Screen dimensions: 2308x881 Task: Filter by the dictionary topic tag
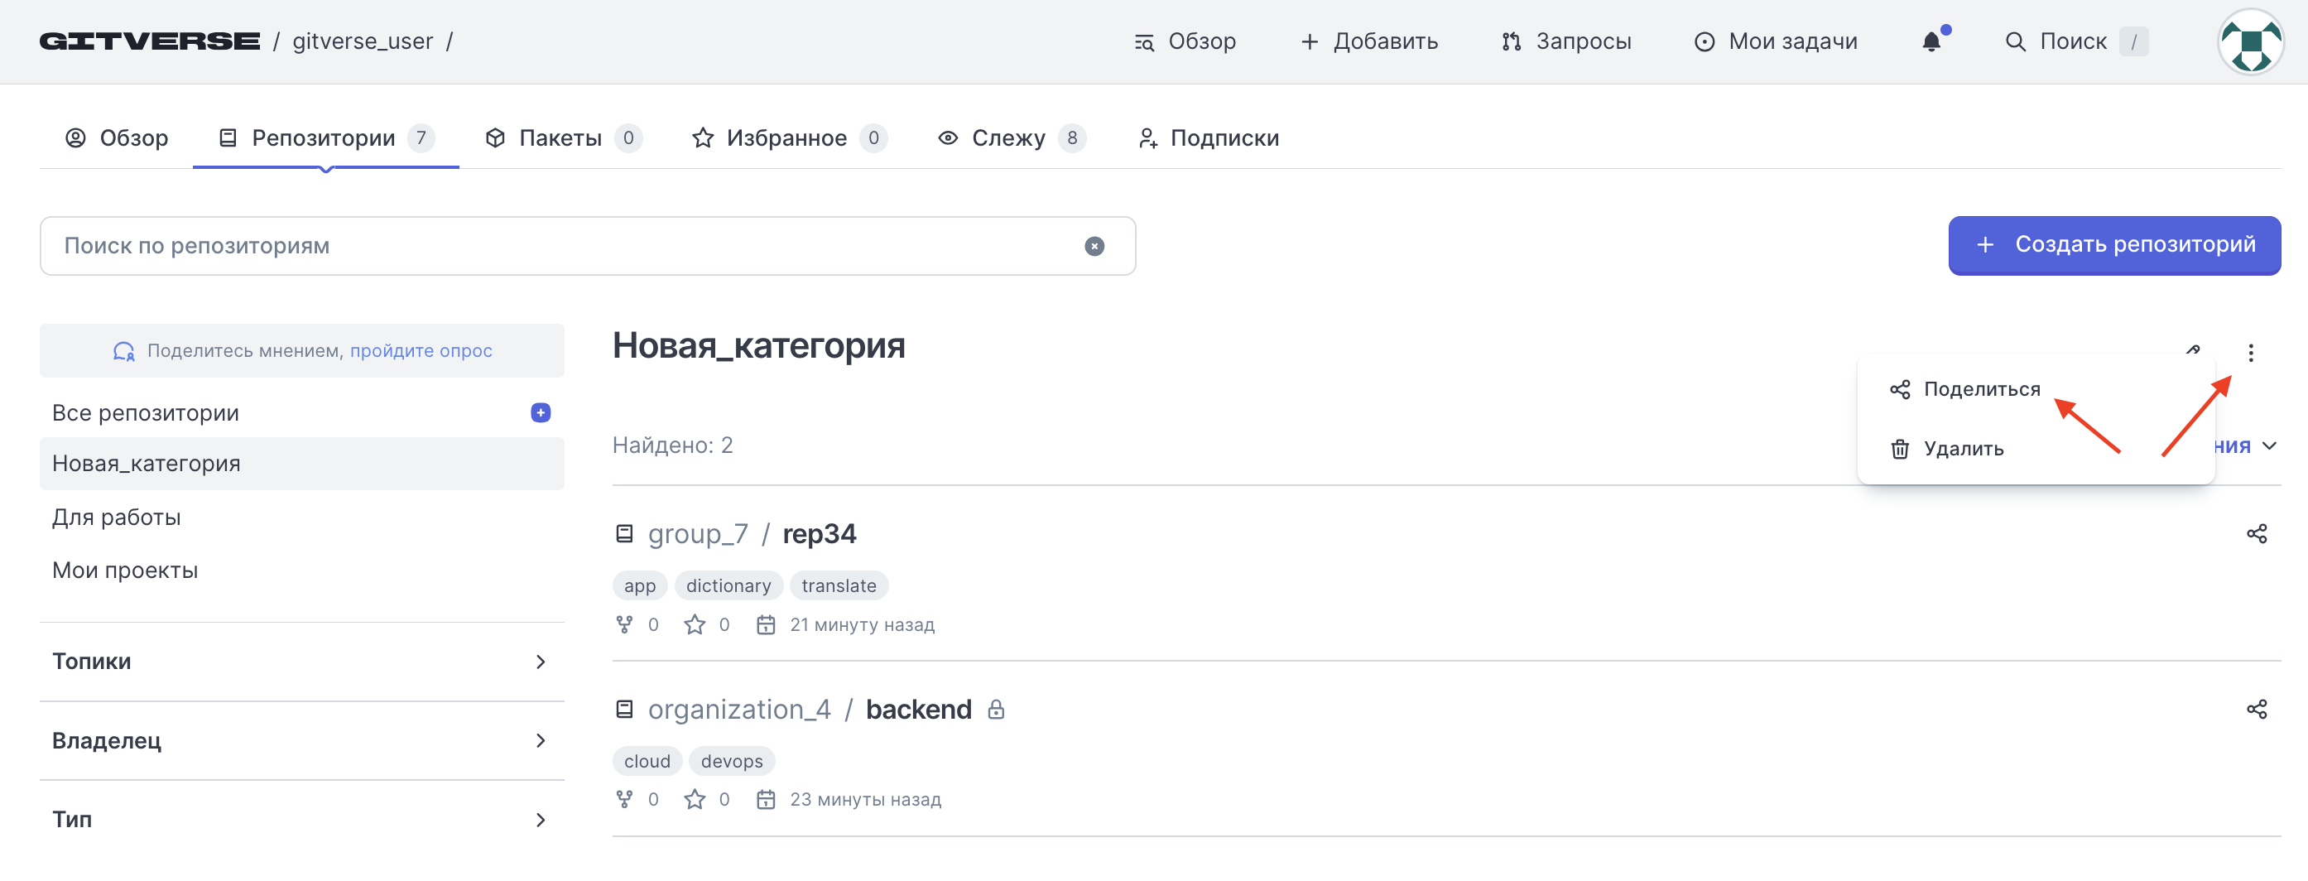pyautogui.click(x=728, y=585)
